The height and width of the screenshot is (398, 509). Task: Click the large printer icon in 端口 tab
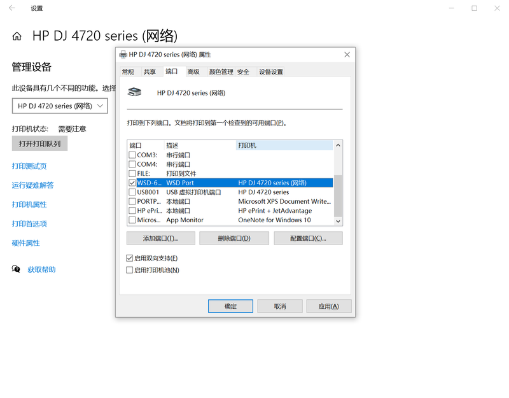click(x=134, y=92)
